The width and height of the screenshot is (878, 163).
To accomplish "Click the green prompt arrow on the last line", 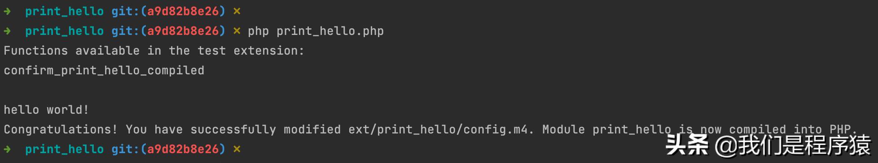I will pos(7,149).
